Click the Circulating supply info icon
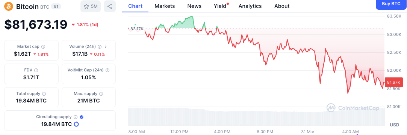 76,117
